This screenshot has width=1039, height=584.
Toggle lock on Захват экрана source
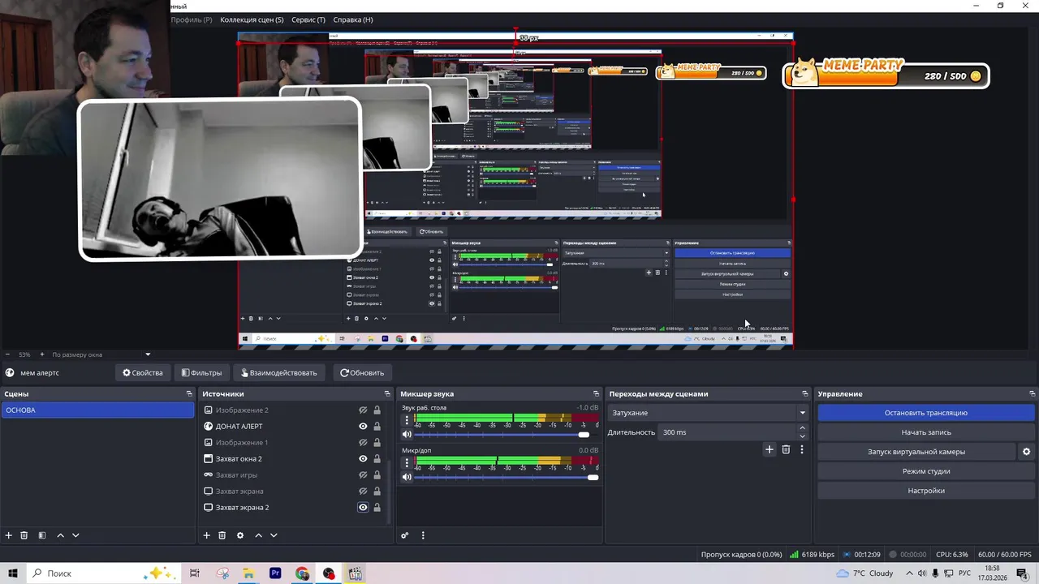point(377,492)
